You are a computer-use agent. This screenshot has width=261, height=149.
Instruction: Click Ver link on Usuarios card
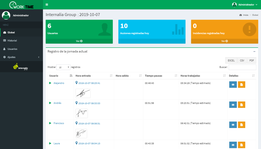[x=79, y=41]
